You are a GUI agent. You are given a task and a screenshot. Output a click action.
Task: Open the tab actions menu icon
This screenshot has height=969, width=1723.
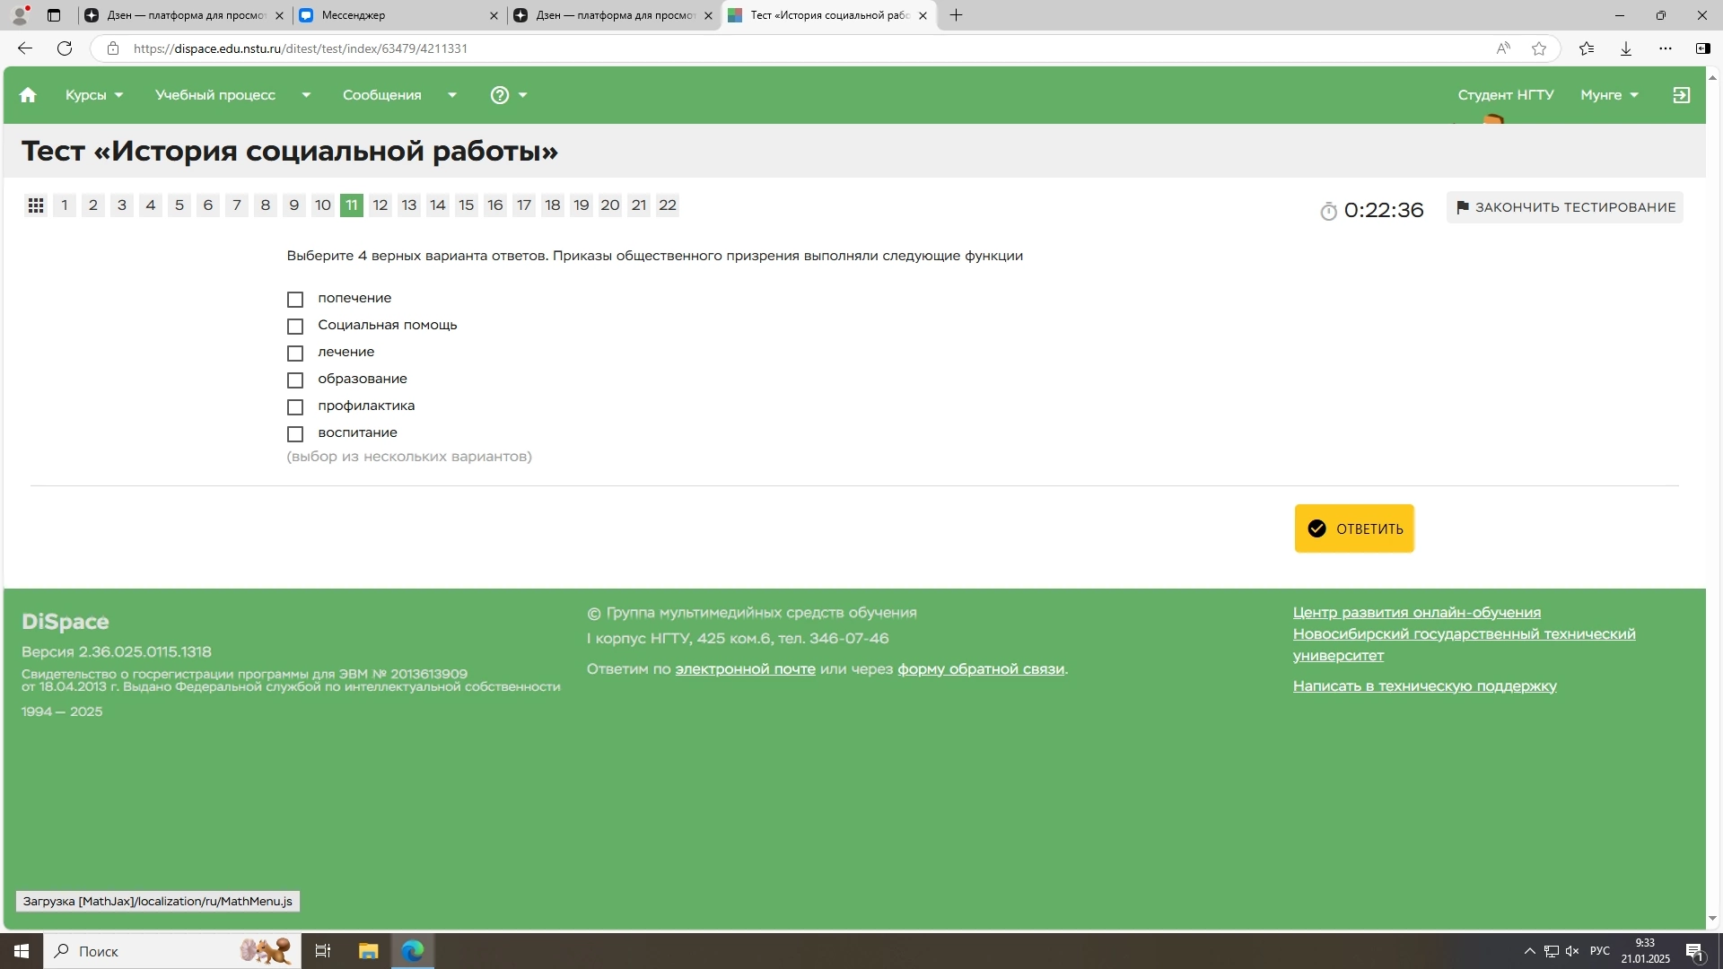click(x=54, y=15)
